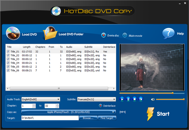Click Title_06 subtitle ID[0x20], und
189x130 pixels.
click(x=92, y=71)
